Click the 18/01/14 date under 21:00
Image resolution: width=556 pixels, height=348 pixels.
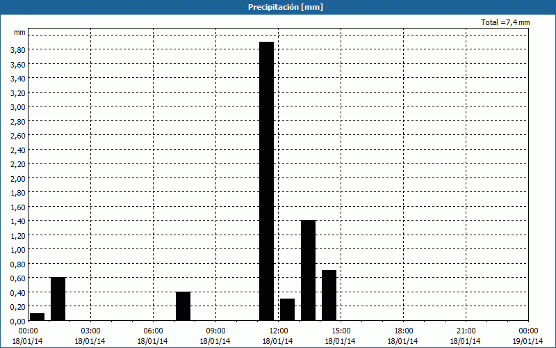(x=465, y=341)
